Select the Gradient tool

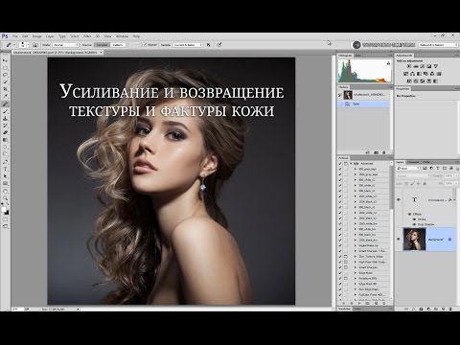tap(6, 140)
